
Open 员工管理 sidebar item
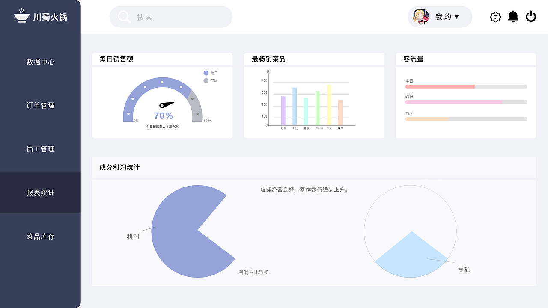[x=40, y=149]
